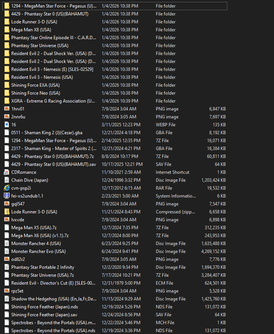The width and height of the screenshot is (274, 334).
Task: Click the PNG image icon for 2nnr6u
Action: pos(7,116)
